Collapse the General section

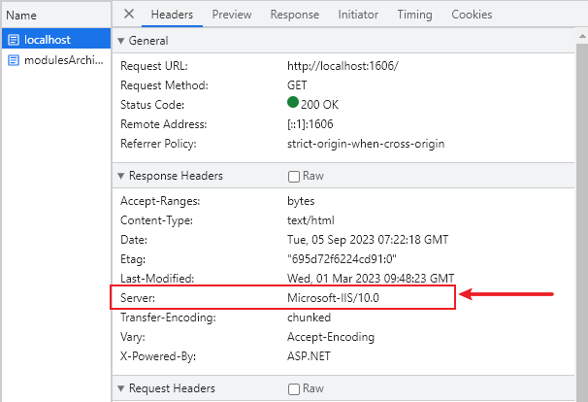121,41
